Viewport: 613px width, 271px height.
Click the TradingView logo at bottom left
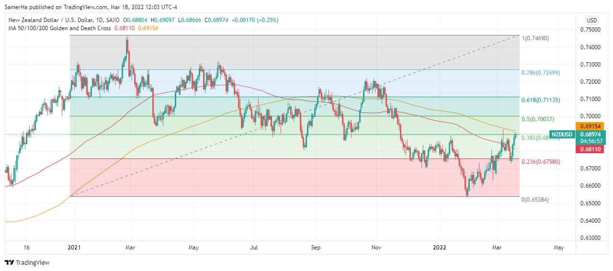(x=27, y=262)
